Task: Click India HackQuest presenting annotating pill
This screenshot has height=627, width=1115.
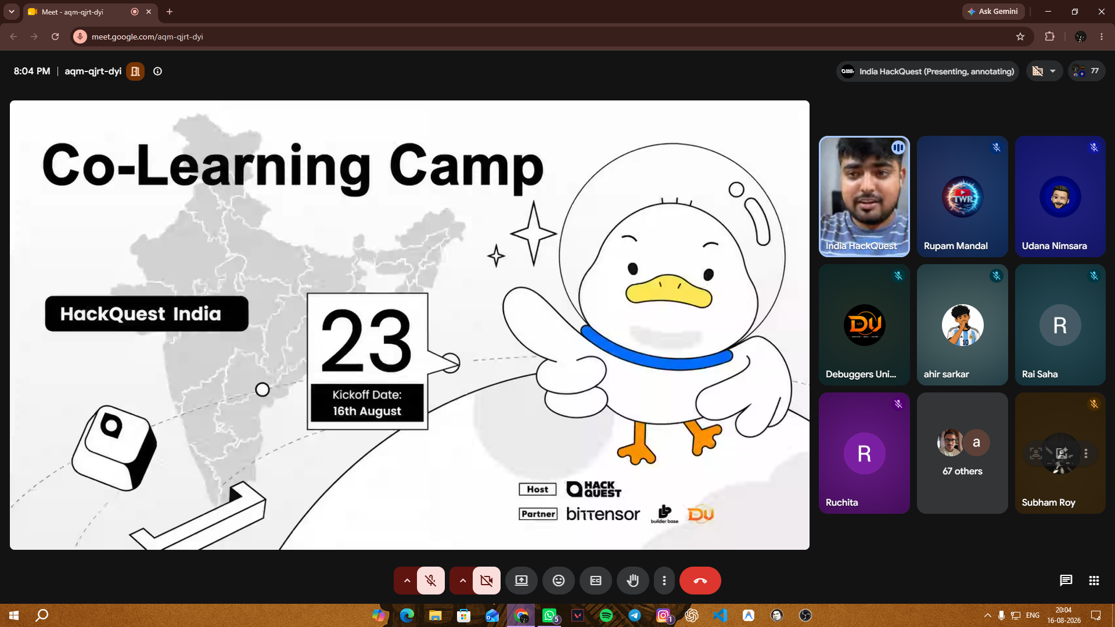Action: pyautogui.click(x=927, y=71)
